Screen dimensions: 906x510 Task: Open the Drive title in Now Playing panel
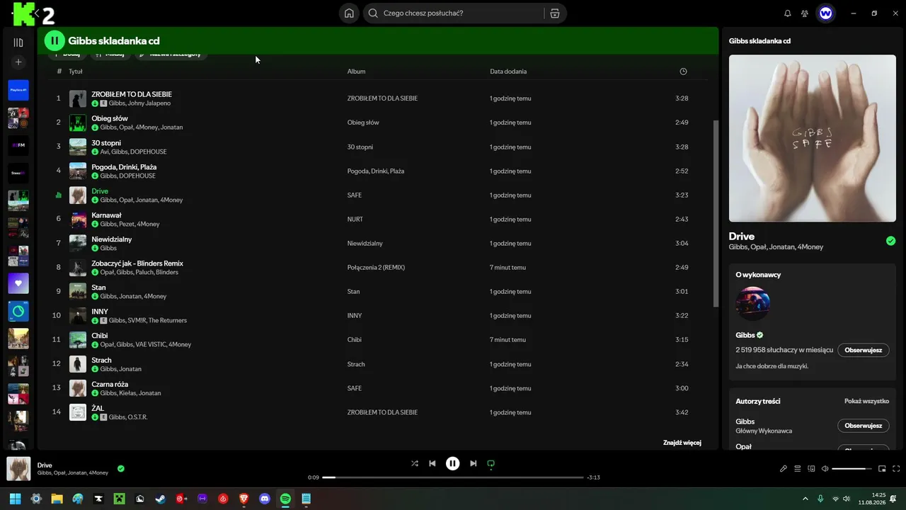742,237
